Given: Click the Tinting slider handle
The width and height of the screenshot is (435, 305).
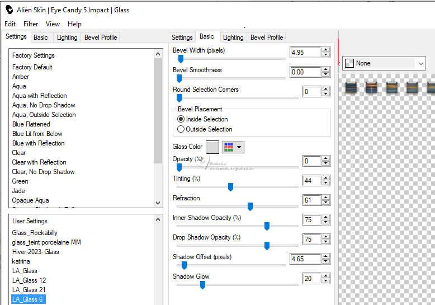Looking at the screenshot, I should pyautogui.click(x=230, y=187).
